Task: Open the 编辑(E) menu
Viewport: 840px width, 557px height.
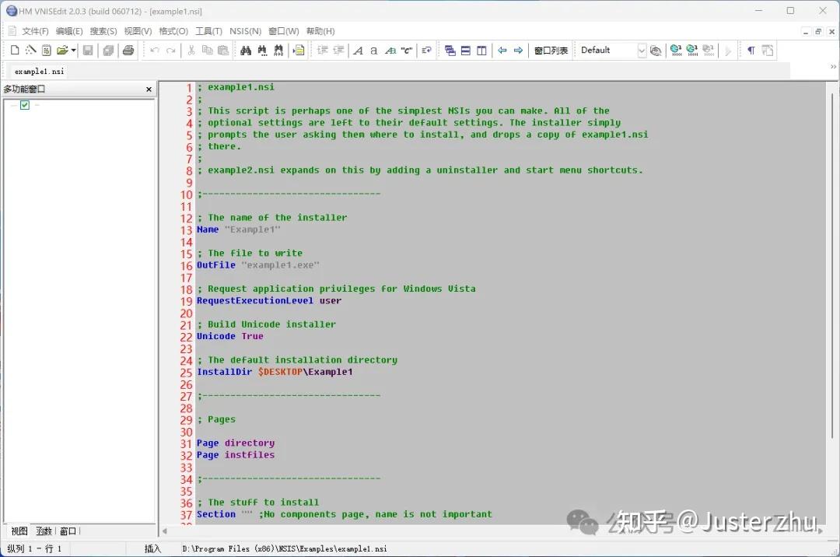Action: click(x=69, y=31)
